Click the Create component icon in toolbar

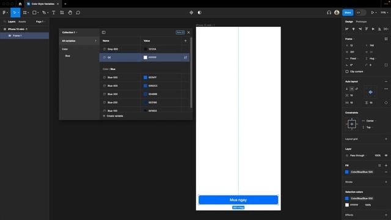tap(191, 12)
